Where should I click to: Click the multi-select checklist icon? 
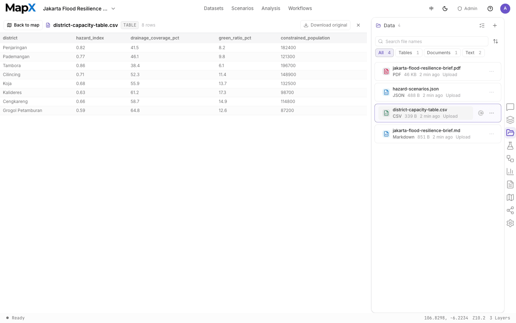pos(482,25)
